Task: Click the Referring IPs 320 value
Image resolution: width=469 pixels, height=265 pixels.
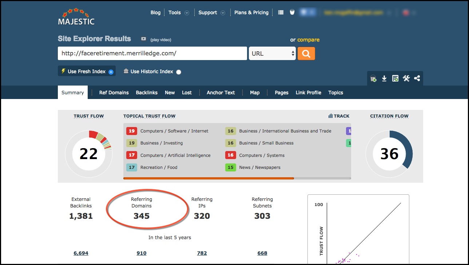Action: pyautogui.click(x=202, y=216)
